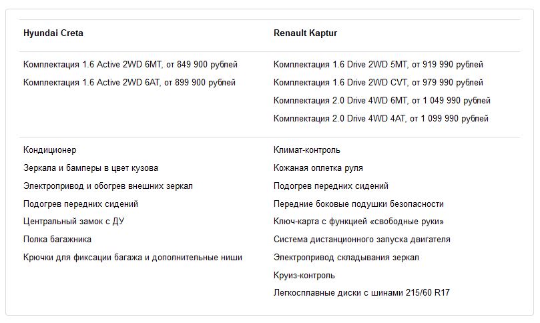Select the 1.6 Active 2WD 6AT trim line
The height and width of the screenshot is (323, 540).
[x=129, y=83]
